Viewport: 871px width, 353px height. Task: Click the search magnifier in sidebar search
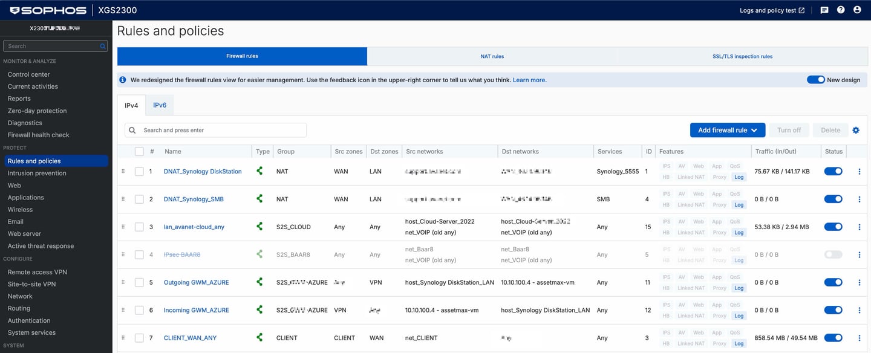(103, 46)
